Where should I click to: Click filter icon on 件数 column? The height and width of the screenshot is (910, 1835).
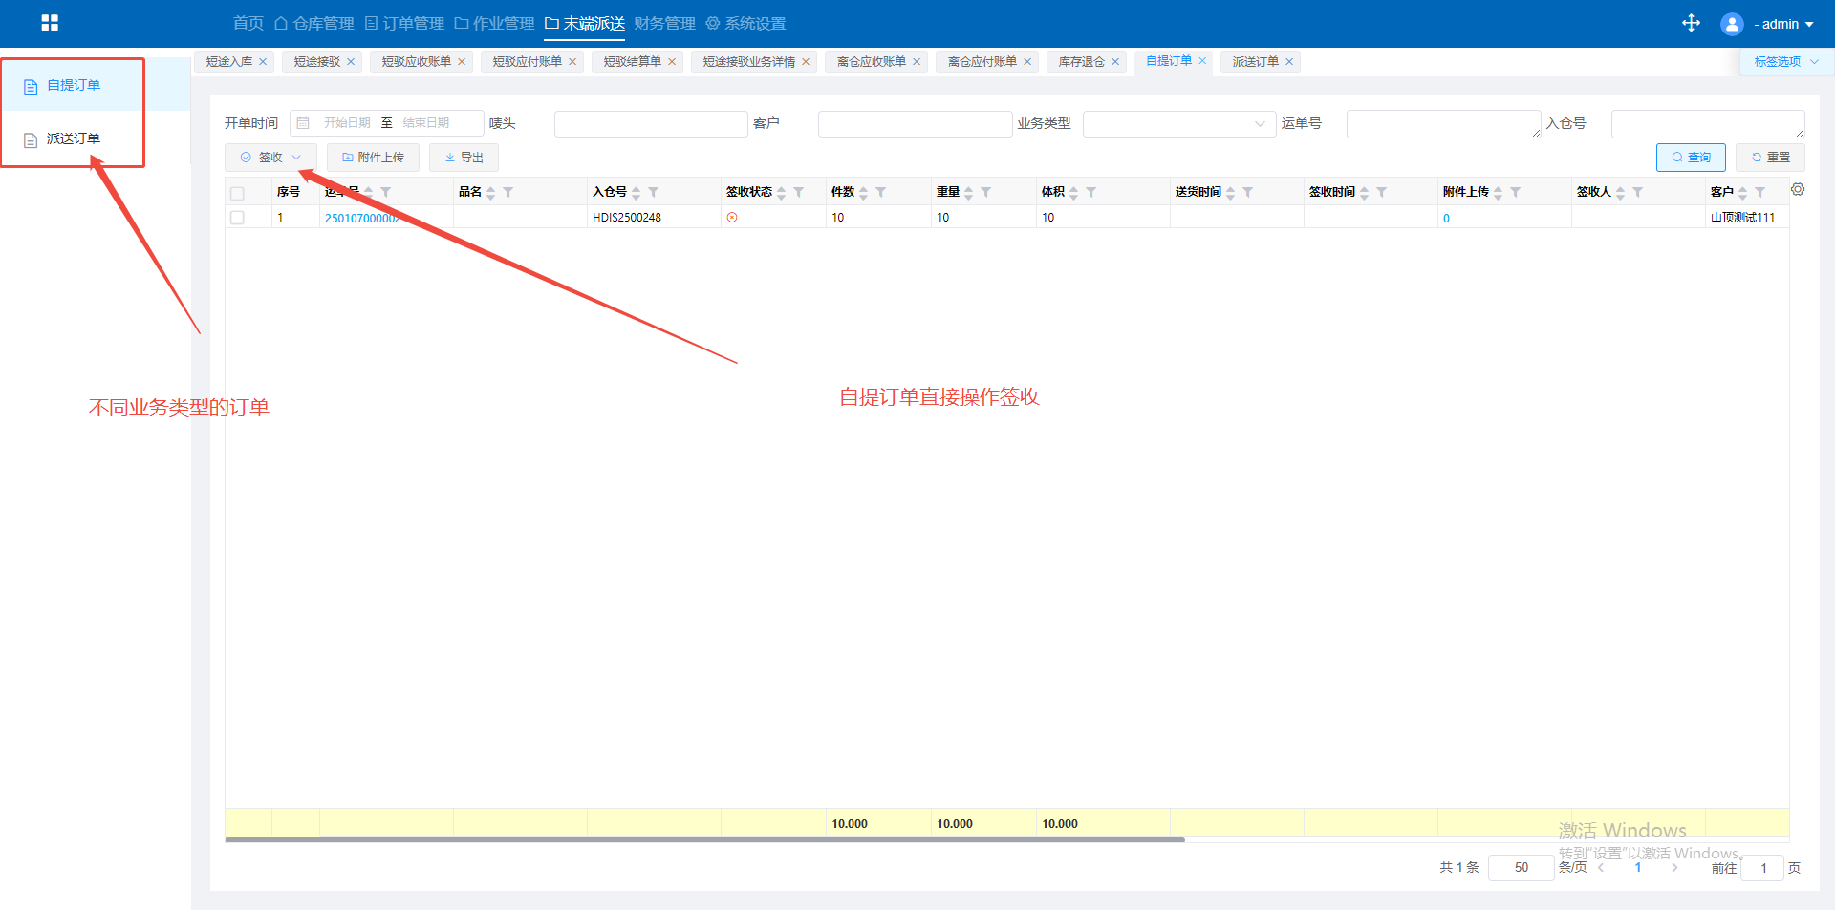pyautogui.click(x=881, y=193)
